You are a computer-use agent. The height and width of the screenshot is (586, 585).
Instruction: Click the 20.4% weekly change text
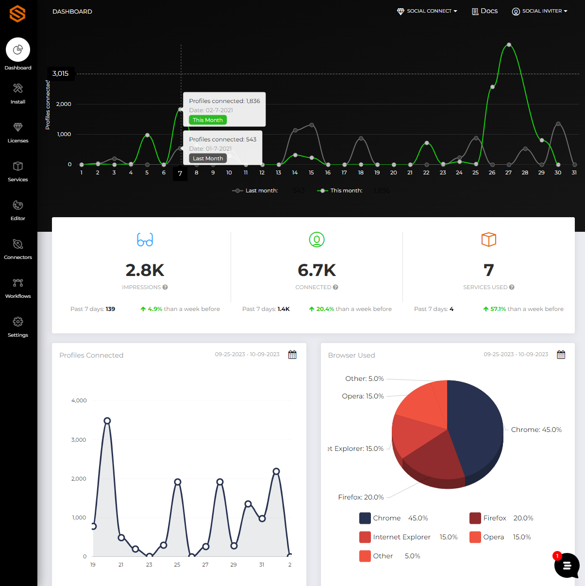tap(351, 309)
